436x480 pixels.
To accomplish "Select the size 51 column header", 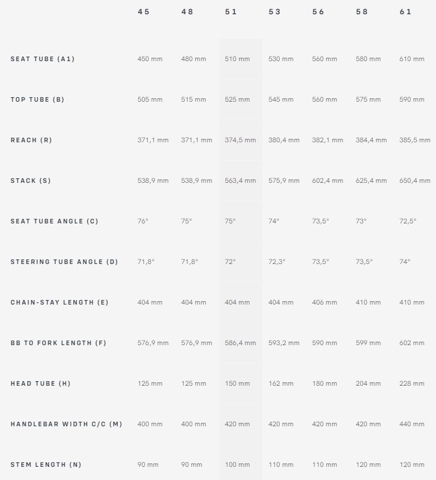I will (231, 12).
